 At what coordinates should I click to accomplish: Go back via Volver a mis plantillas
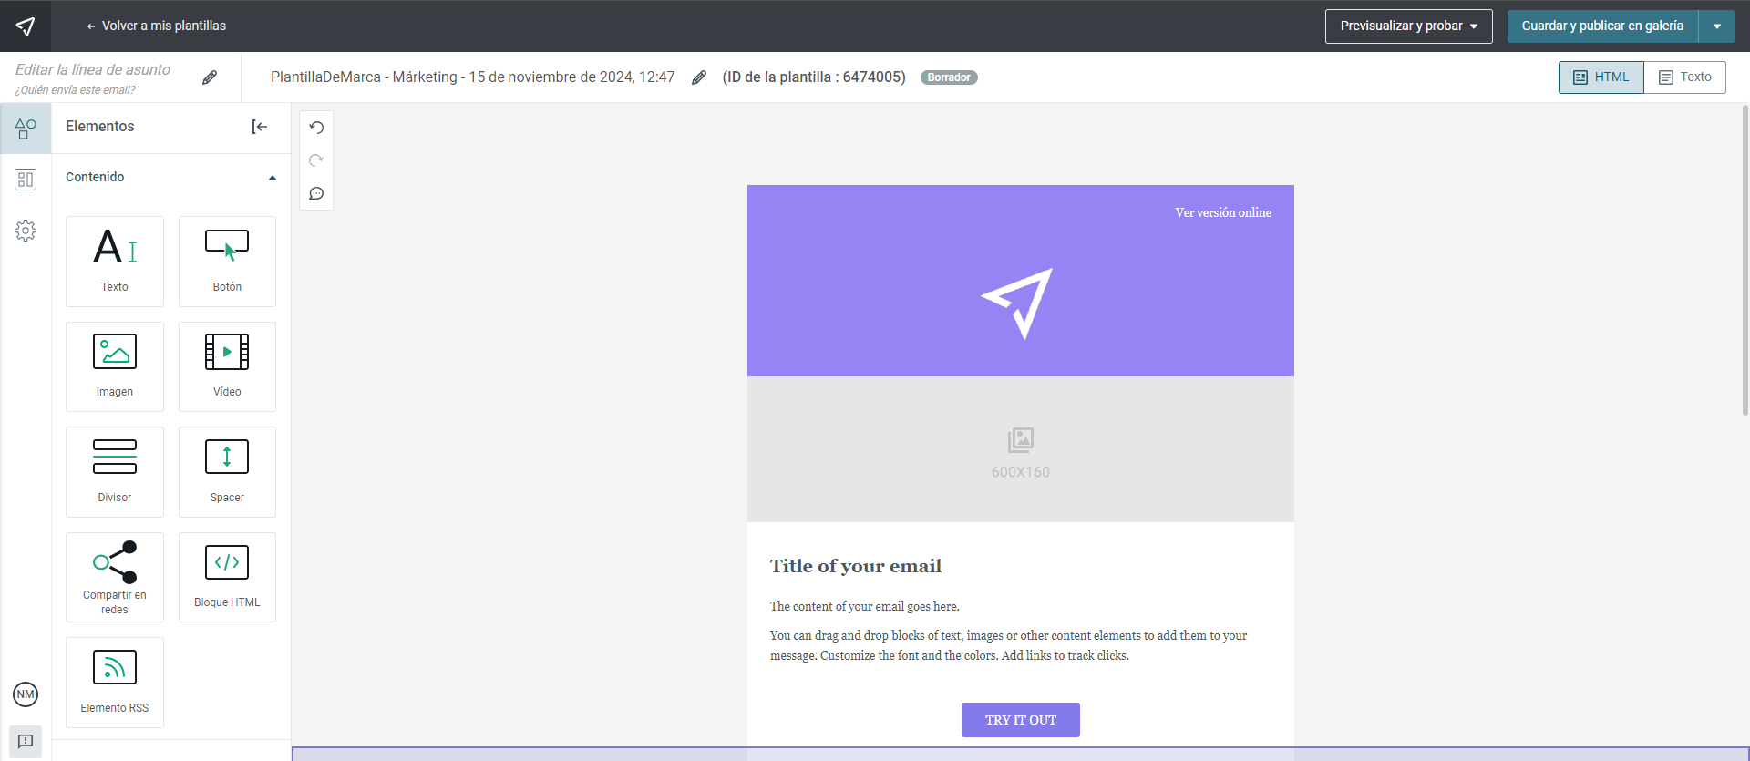pyautogui.click(x=156, y=26)
